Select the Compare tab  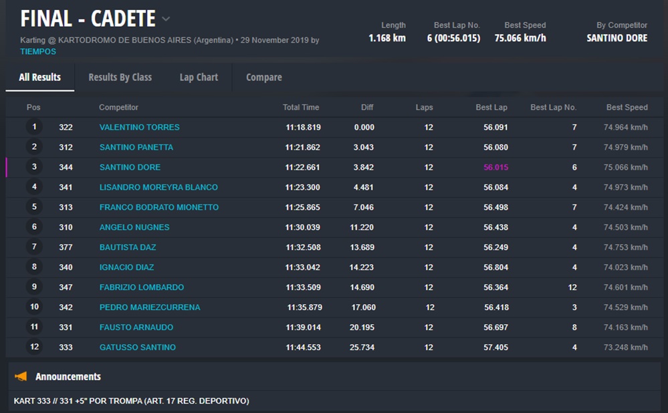[x=263, y=78]
